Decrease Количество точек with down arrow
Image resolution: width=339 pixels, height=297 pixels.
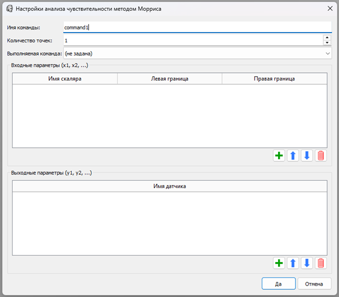coord(326,43)
